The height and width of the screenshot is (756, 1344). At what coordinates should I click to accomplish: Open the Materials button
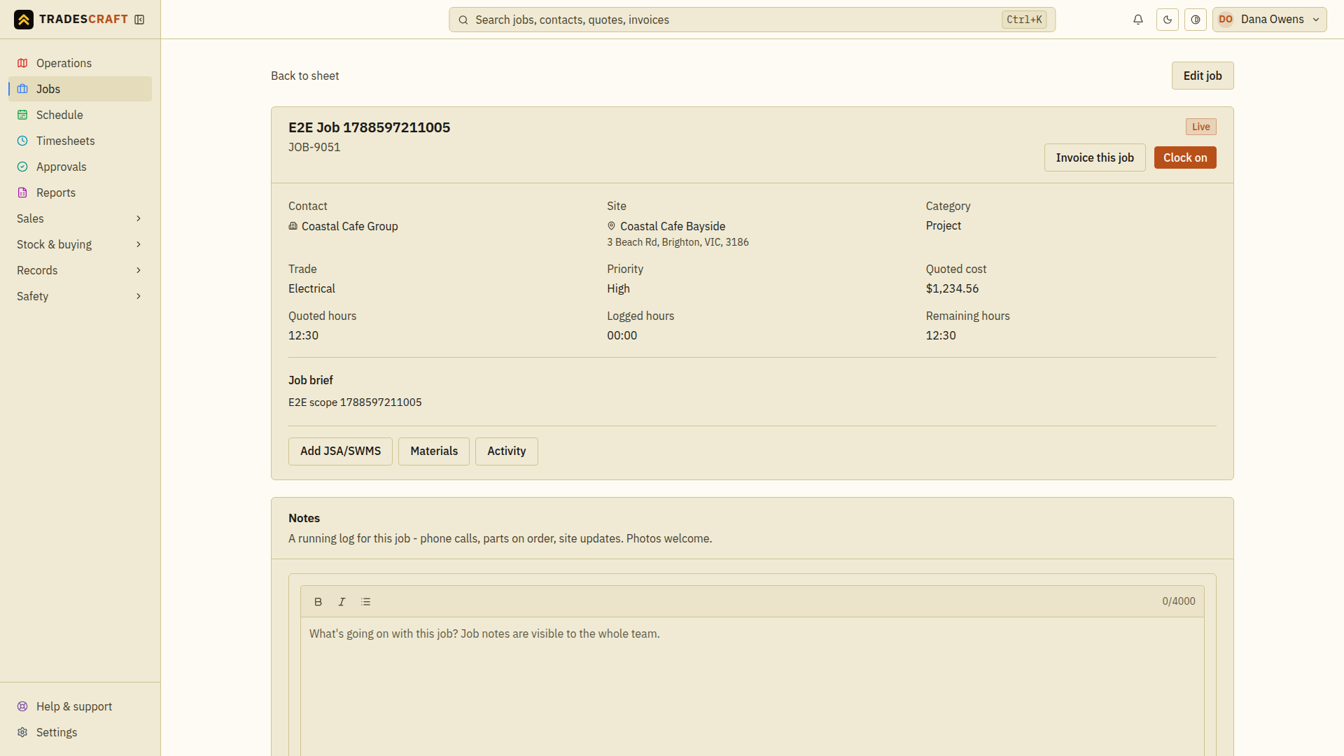pos(434,451)
